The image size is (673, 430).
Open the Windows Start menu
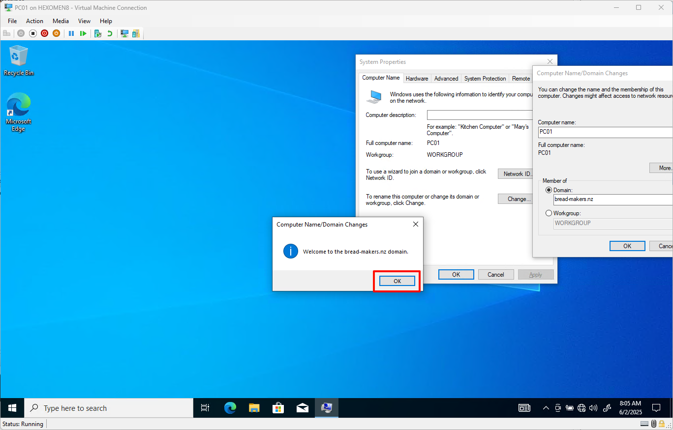[12, 408]
